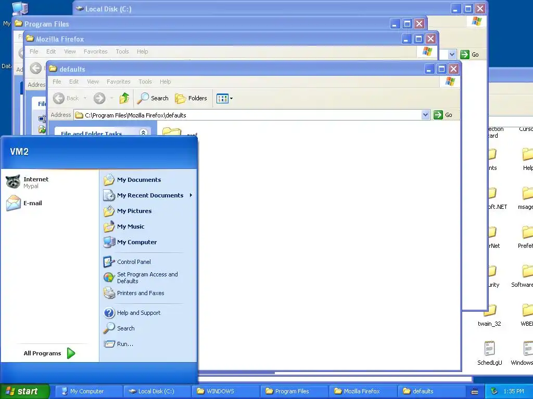The image size is (533, 399).
Task: Expand All Programs list
Action: [x=49, y=353]
